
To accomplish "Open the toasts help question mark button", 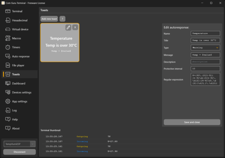I will [62, 19].
